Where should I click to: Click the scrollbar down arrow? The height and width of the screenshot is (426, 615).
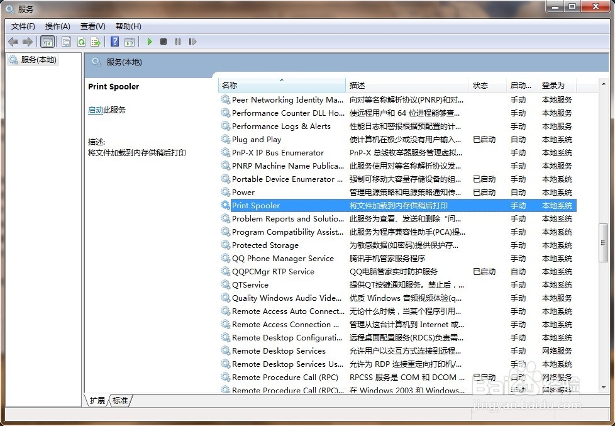[x=603, y=388]
